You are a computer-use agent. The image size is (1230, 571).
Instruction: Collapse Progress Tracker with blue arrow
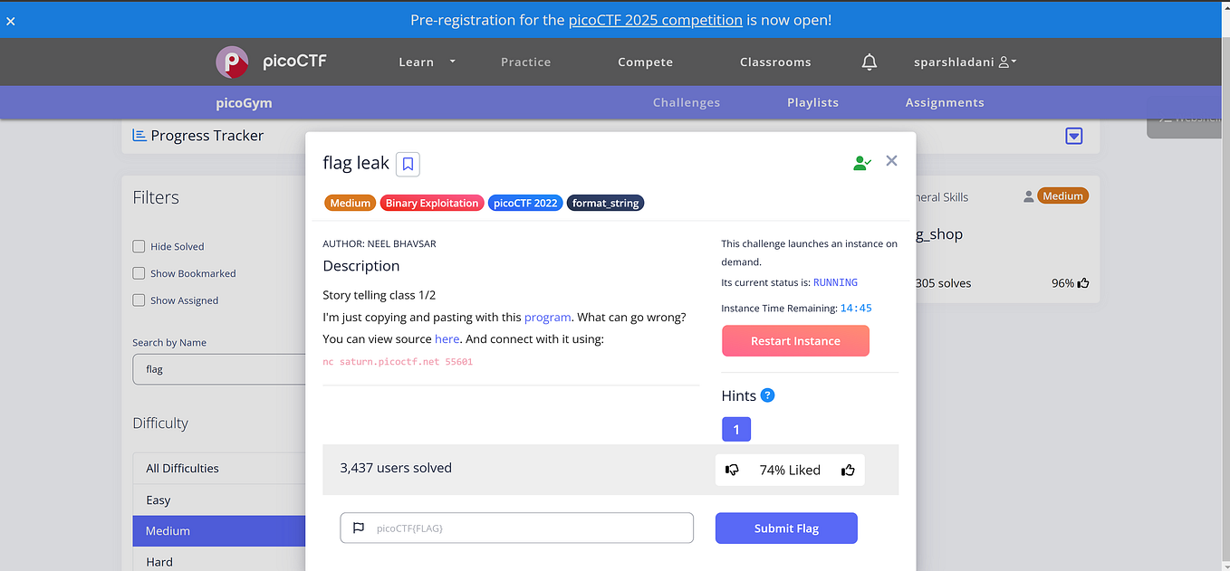[1073, 135]
